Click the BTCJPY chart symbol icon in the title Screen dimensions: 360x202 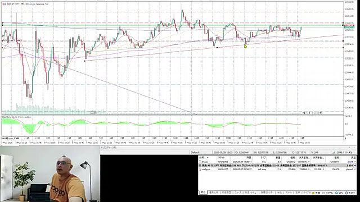tap(4, 4)
